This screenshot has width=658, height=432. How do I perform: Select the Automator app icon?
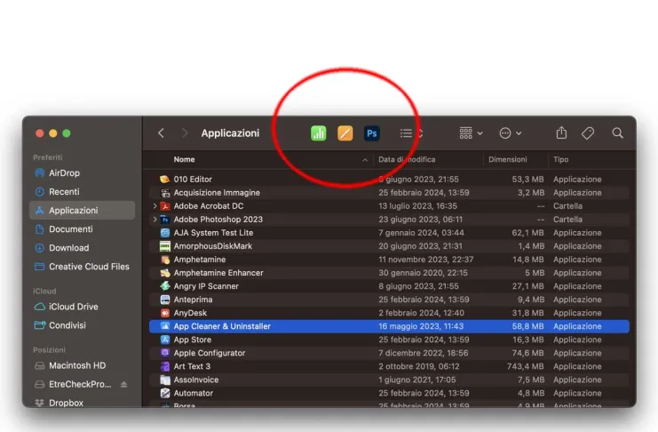(165, 394)
